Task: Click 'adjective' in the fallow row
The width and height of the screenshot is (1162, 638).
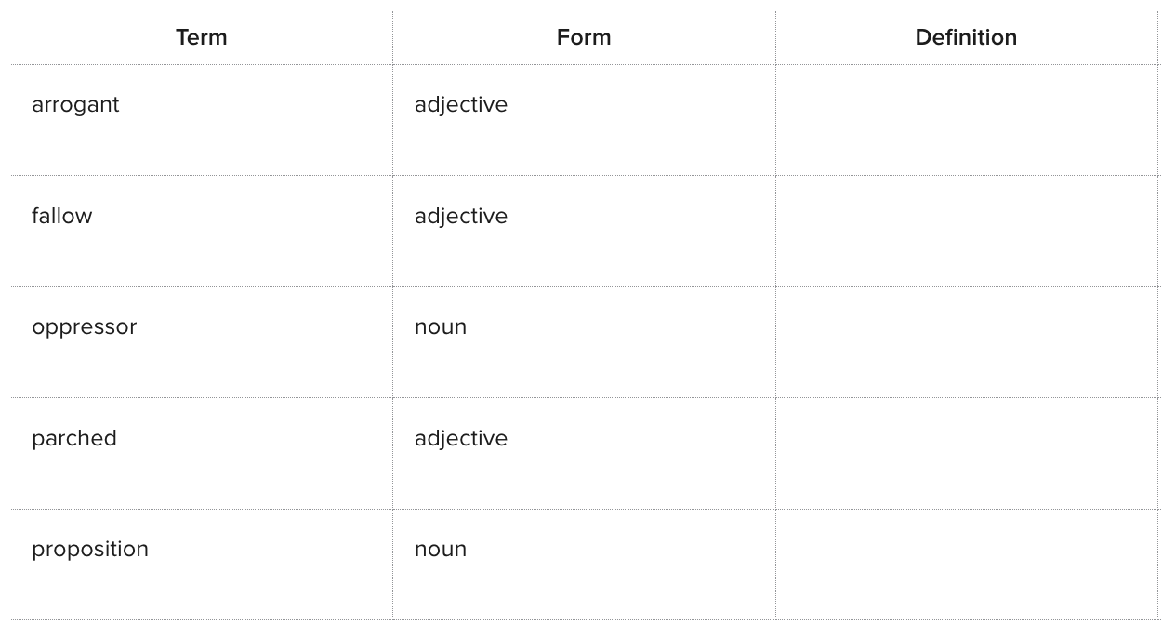Action: click(x=461, y=216)
